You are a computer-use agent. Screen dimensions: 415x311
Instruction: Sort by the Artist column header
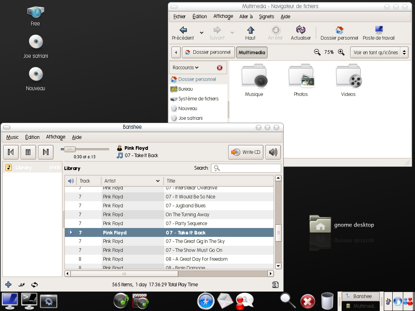click(x=132, y=181)
